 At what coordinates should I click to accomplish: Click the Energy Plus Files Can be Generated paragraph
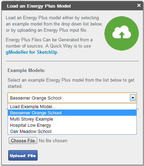tap(49, 46)
